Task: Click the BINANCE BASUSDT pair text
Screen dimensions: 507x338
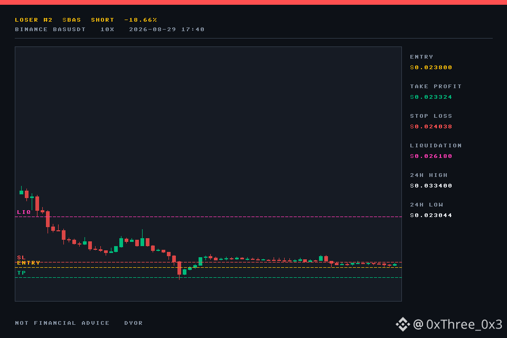Action: (50, 29)
